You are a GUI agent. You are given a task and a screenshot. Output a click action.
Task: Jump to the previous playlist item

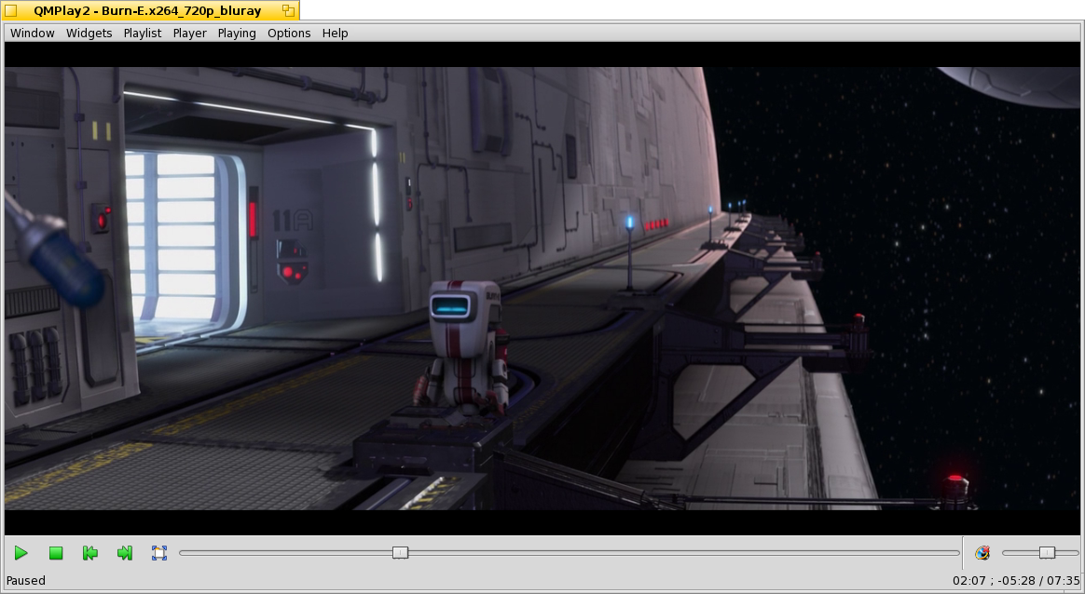click(x=90, y=552)
